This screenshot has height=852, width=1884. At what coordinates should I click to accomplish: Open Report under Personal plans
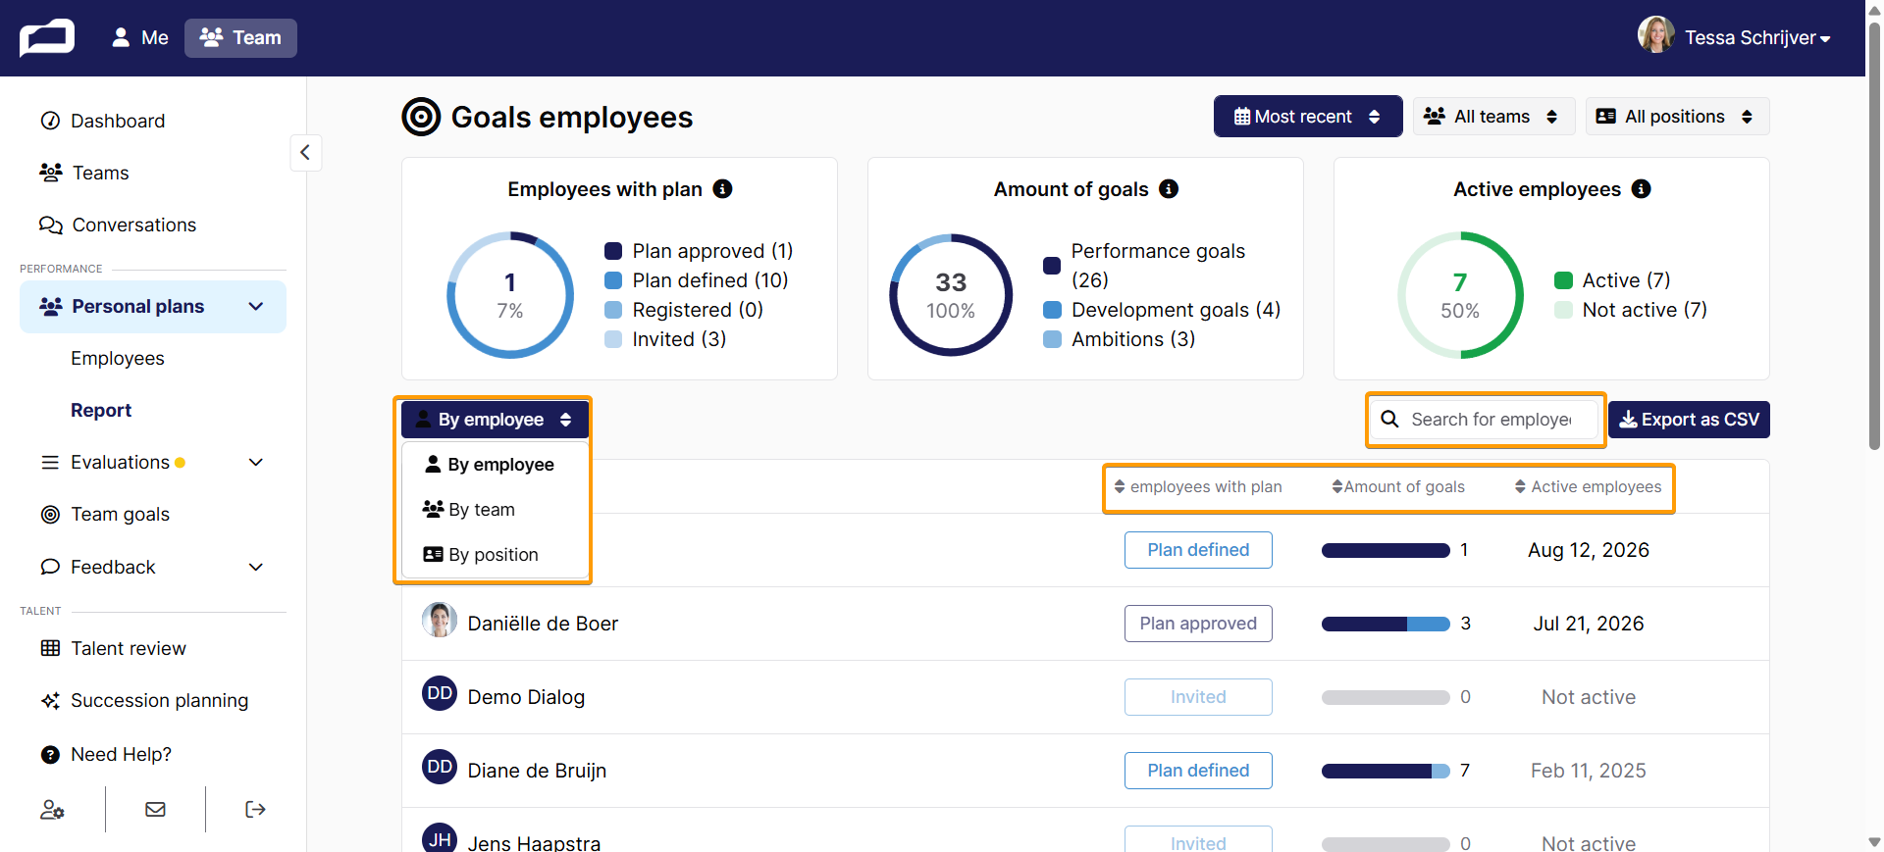point(101,411)
